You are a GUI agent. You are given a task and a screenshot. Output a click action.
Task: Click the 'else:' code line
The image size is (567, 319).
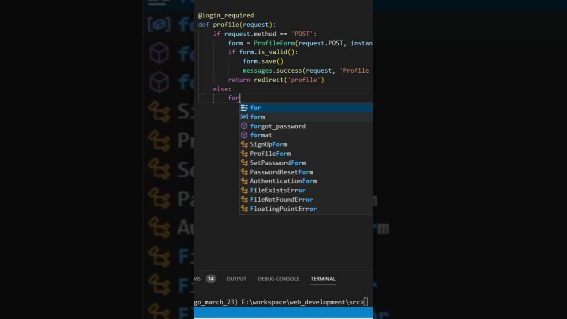click(x=222, y=89)
